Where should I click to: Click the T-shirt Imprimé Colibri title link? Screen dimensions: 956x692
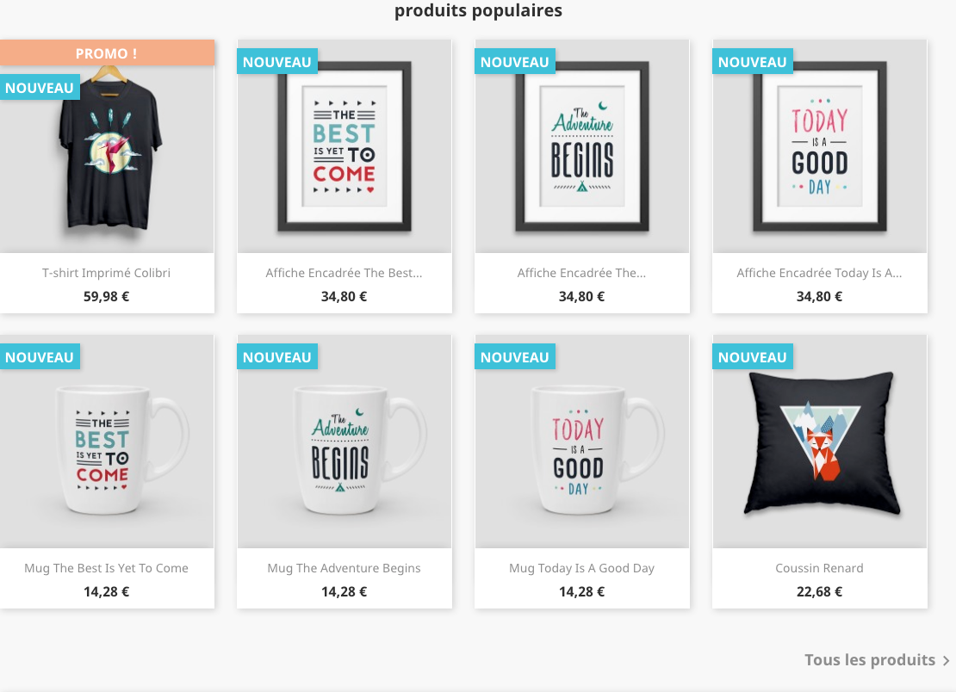106,273
